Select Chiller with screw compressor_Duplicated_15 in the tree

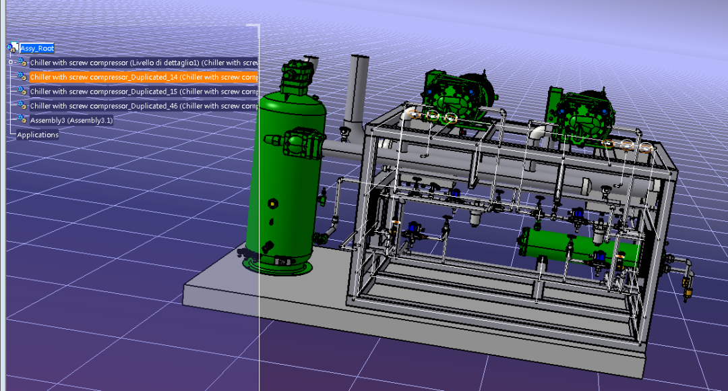click(144, 92)
